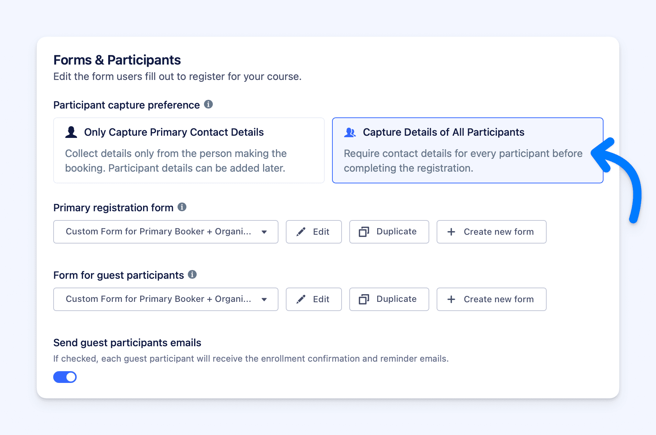Toggle Send guest participants emails switch

(x=65, y=377)
